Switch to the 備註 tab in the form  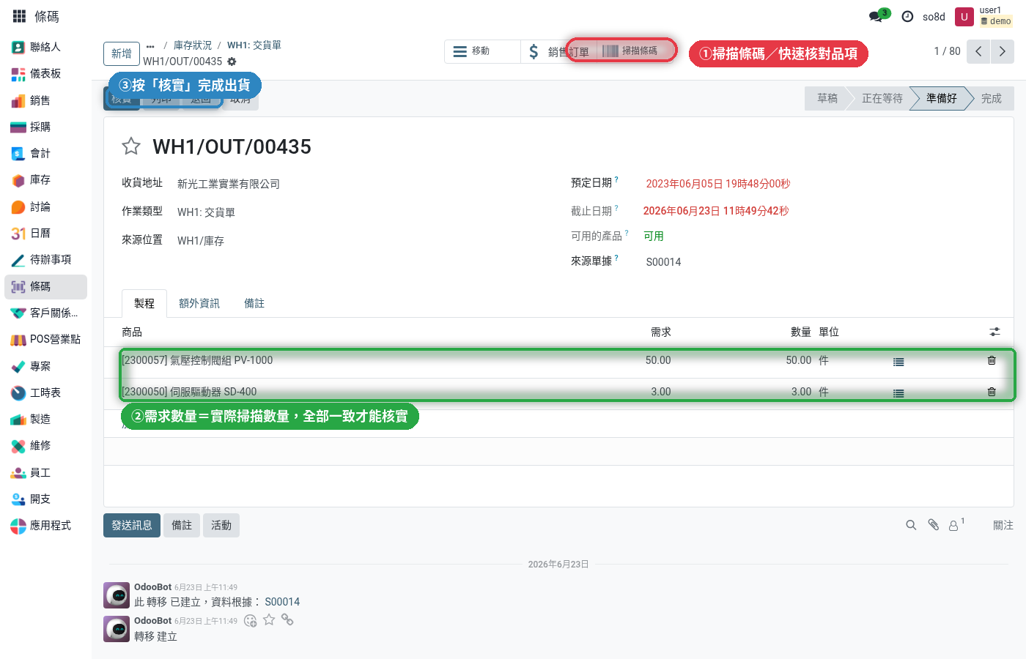(x=254, y=303)
